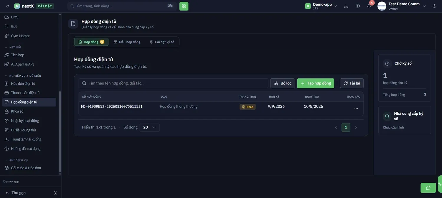Open Dữ liệu dùng thử
The width and height of the screenshot is (442, 198).
point(29,130)
